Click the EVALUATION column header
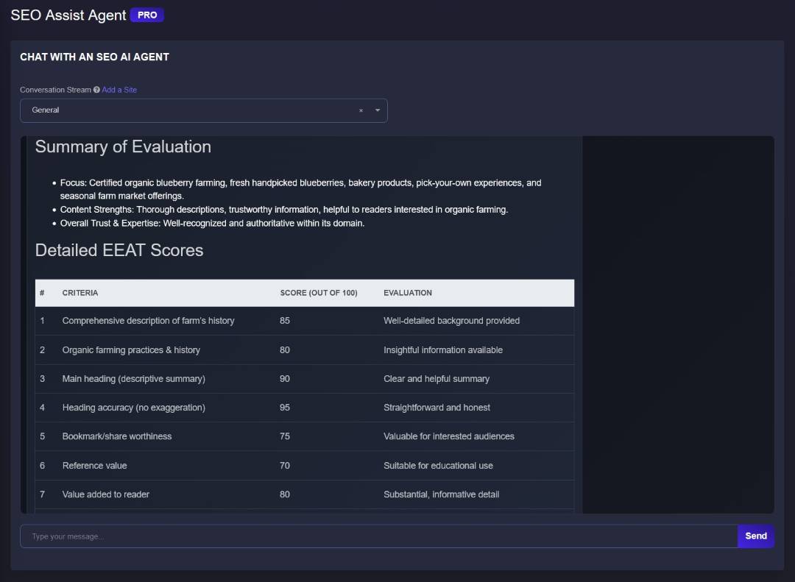The image size is (795, 582). [408, 293]
